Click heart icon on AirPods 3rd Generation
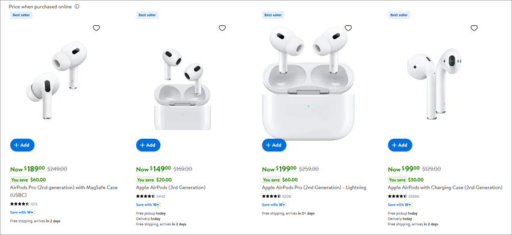Screen dimensions: 512x235 pyautogui.click(x=222, y=28)
